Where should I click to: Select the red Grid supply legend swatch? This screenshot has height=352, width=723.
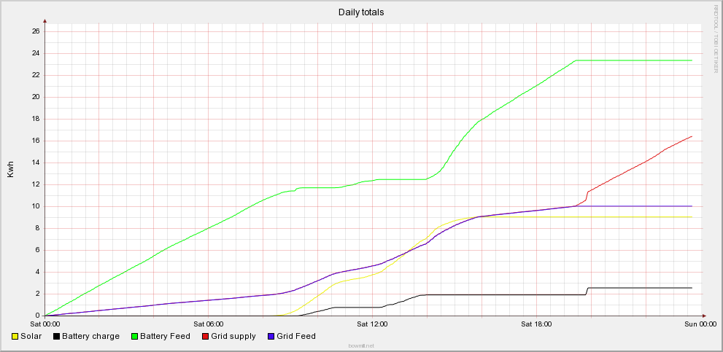point(207,336)
